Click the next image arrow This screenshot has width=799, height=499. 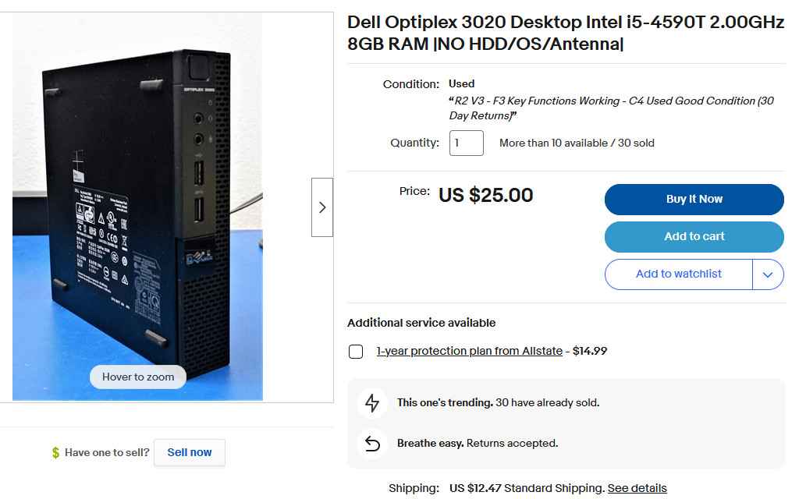pyautogui.click(x=322, y=207)
